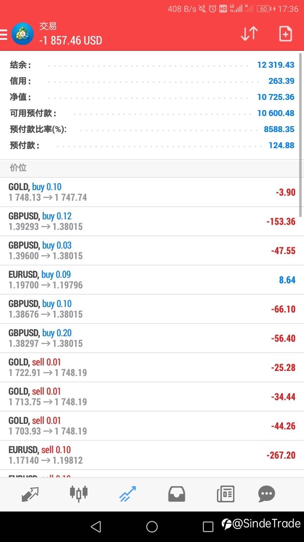Tap the MetaTrader account logo icon
Image resolution: width=304 pixels, height=542 pixels.
coord(23,34)
